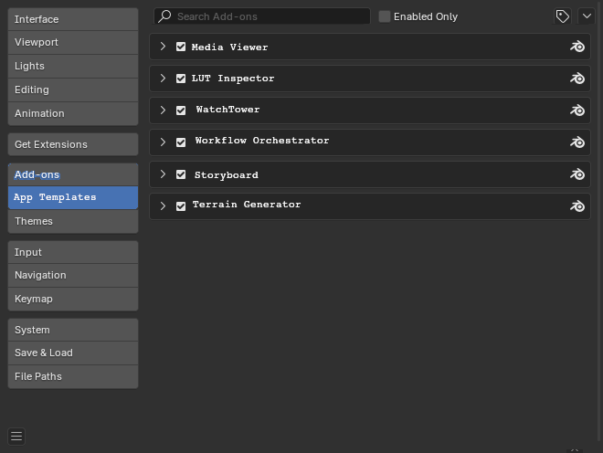Uncheck the WatchTower add-on
This screenshot has width=603, height=453.
click(181, 111)
